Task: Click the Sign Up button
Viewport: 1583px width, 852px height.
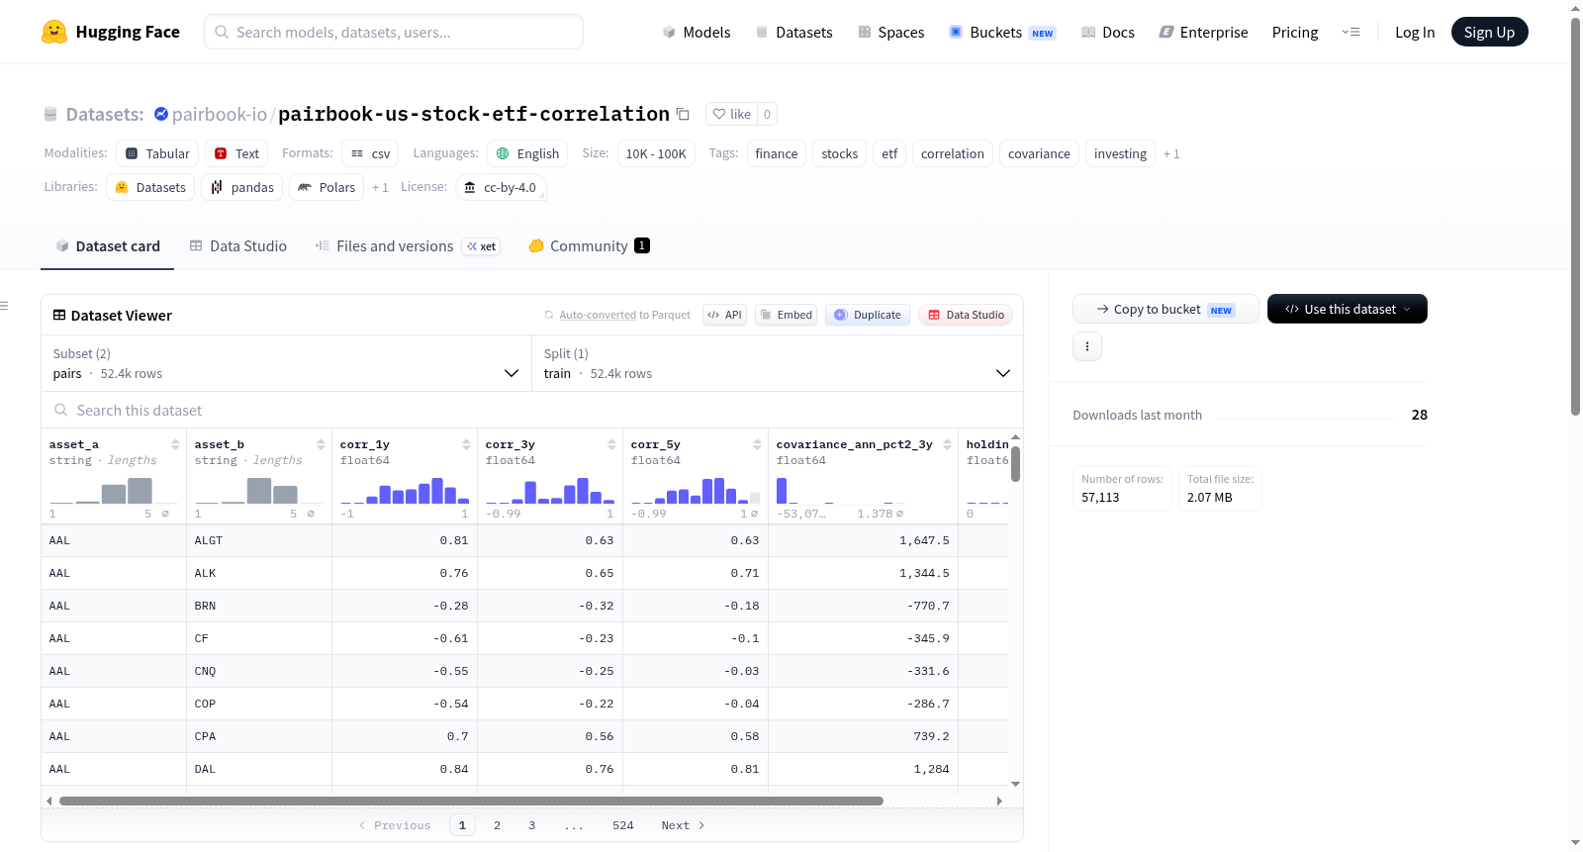Action: [x=1489, y=32]
